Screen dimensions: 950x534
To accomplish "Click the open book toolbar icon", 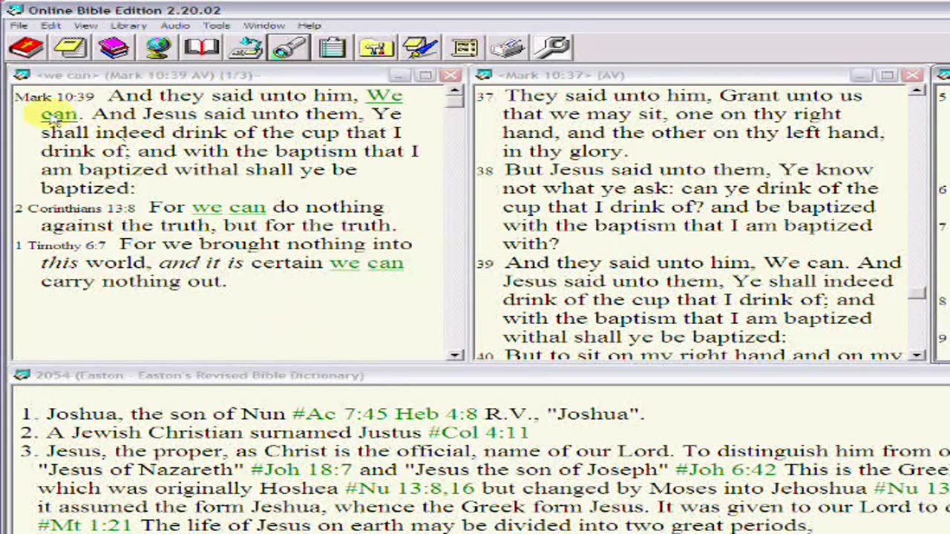I will pos(202,48).
